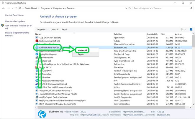Click Uninstall in the toolbar
Screen dimensions: 195x119
click(55, 30)
